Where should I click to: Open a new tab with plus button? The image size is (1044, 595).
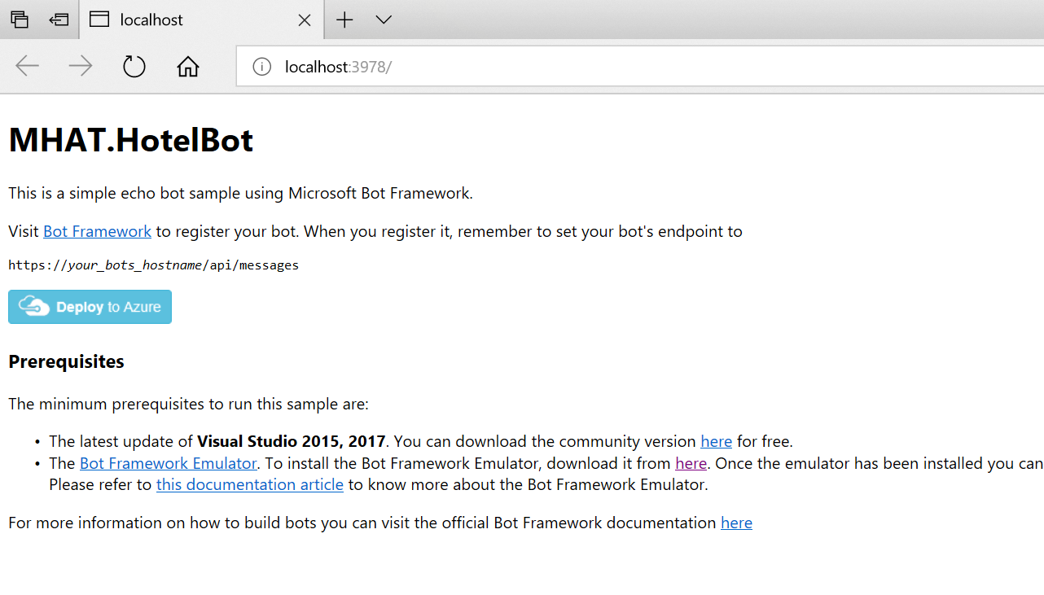click(344, 20)
